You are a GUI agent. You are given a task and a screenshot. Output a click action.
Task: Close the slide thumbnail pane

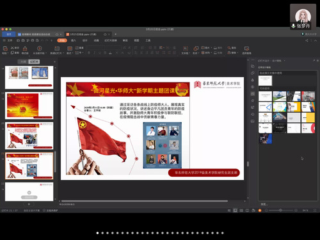[54, 61]
